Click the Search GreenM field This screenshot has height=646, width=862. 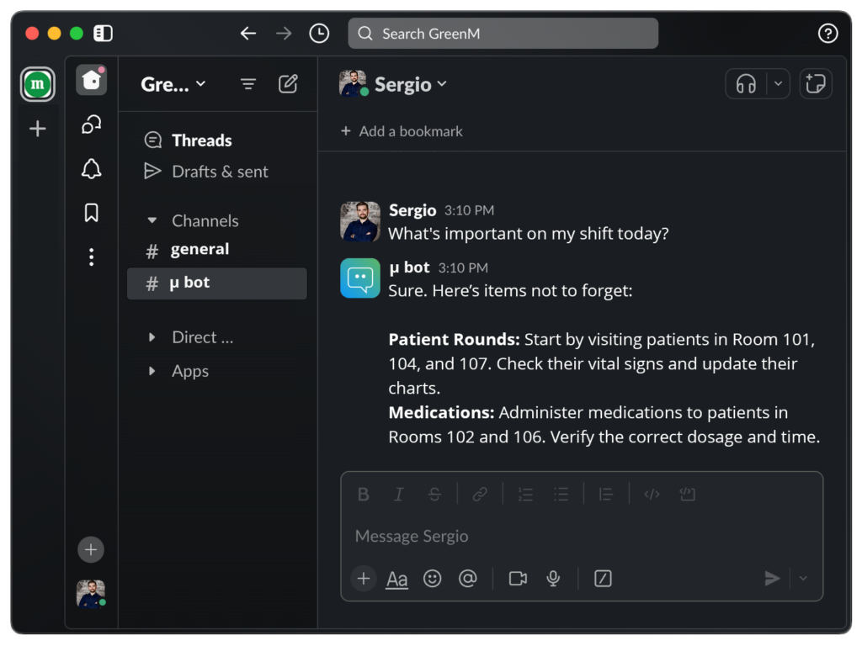503,34
